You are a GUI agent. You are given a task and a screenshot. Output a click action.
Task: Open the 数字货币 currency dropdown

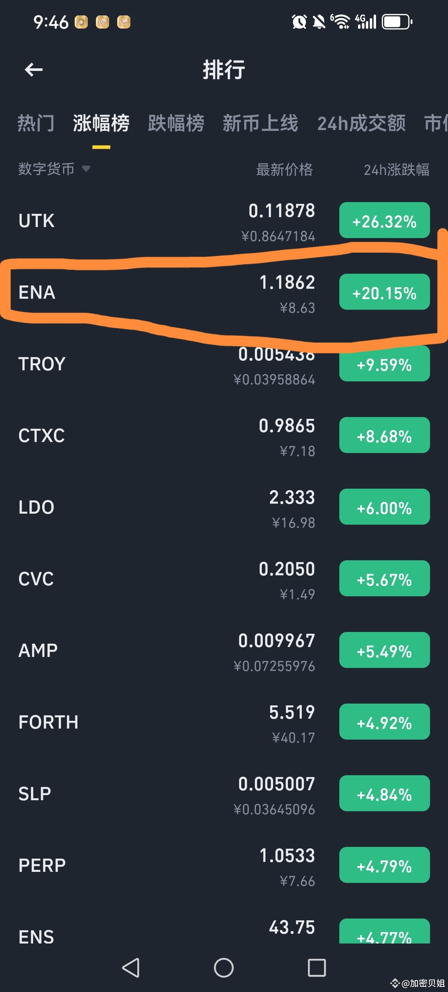point(54,169)
